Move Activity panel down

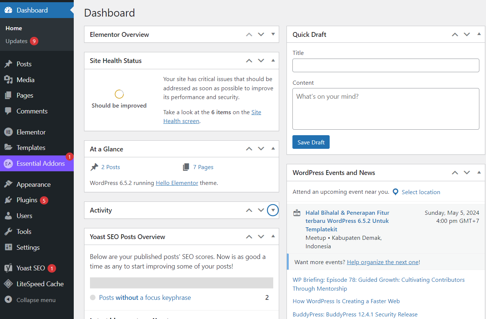pyautogui.click(x=261, y=210)
